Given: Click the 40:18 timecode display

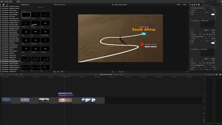Looking at the screenshot, I should pyautogui.click(x=121, y=72).
